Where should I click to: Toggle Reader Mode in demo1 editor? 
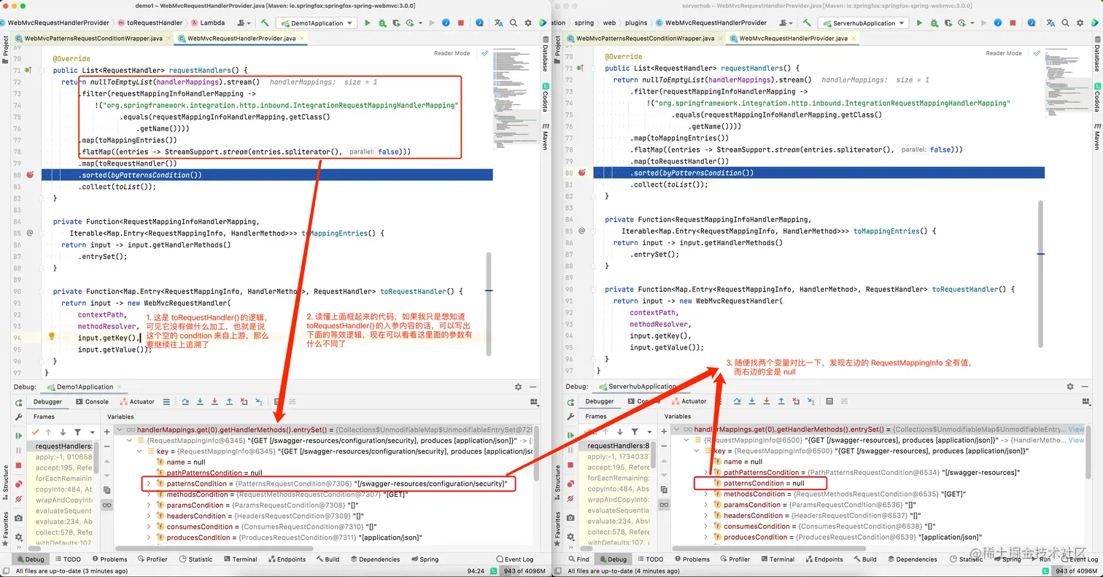(x=452, y=53)
